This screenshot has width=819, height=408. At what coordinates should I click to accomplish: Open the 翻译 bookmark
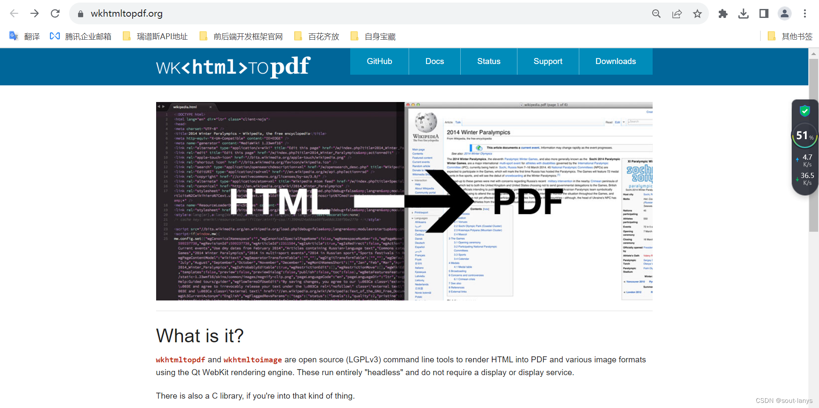tap(24, 37)
